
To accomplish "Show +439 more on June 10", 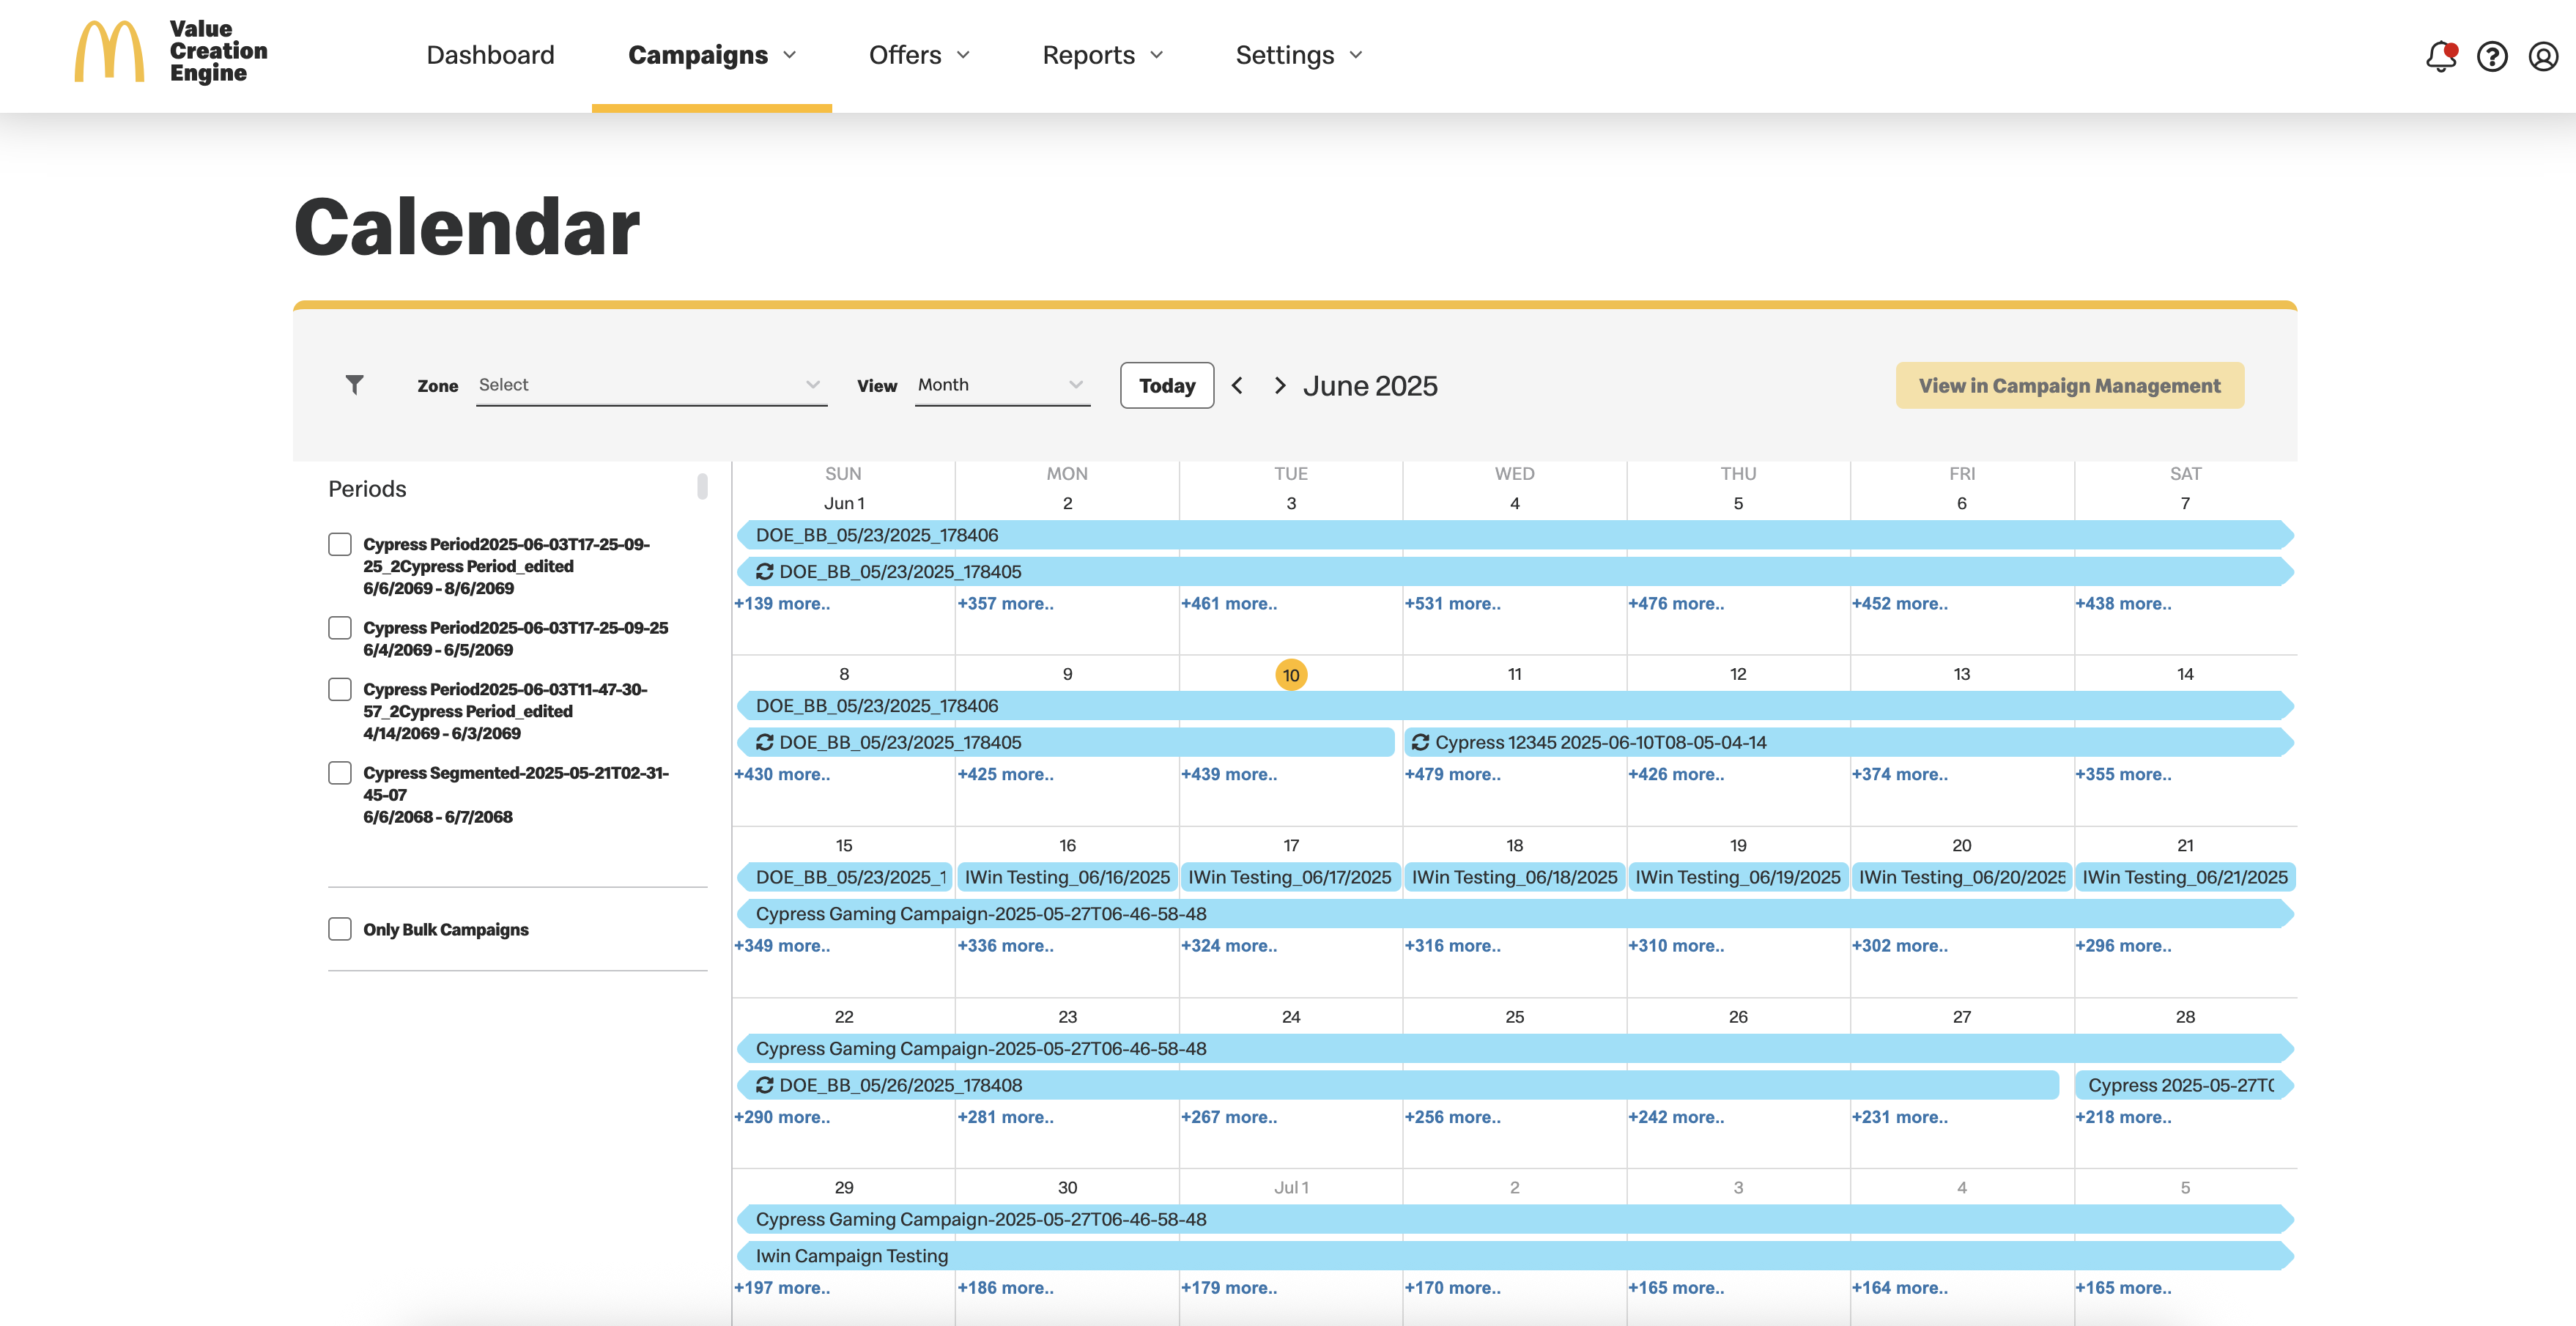I will point(1229,774).
